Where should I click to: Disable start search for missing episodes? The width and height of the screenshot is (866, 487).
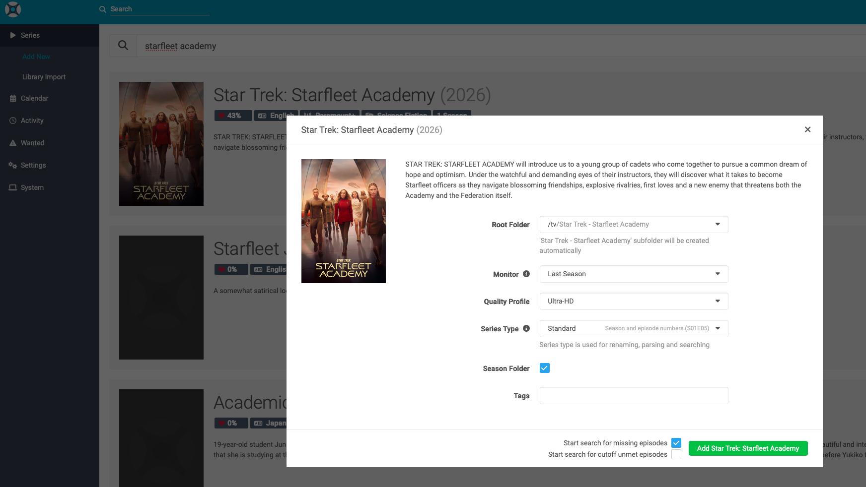(x=676, y=443)
